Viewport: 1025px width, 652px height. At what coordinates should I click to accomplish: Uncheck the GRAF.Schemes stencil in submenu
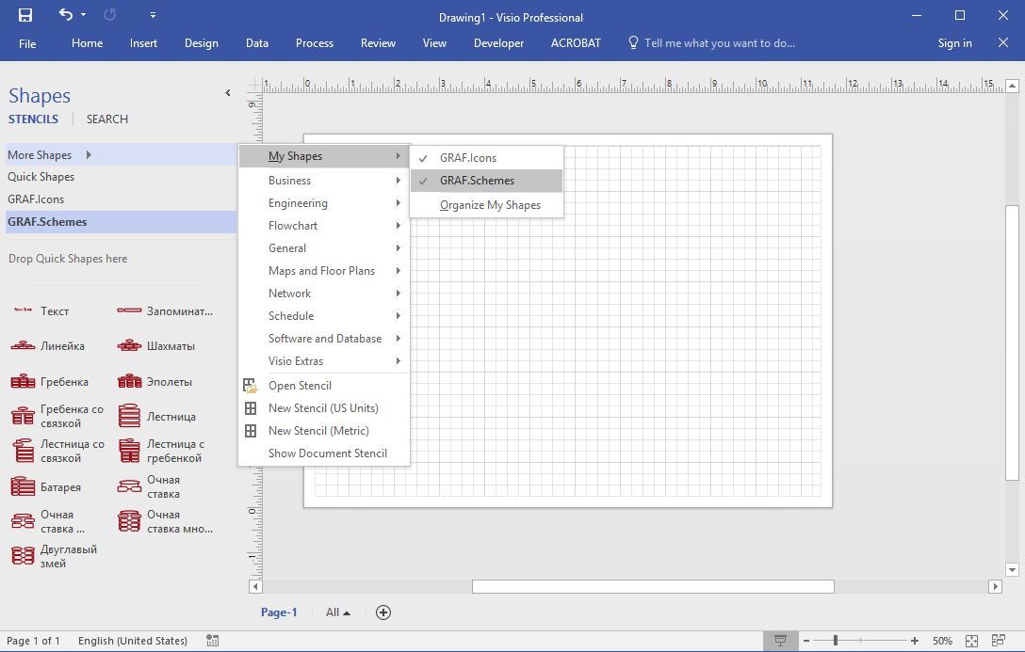[x=477, y=181]
